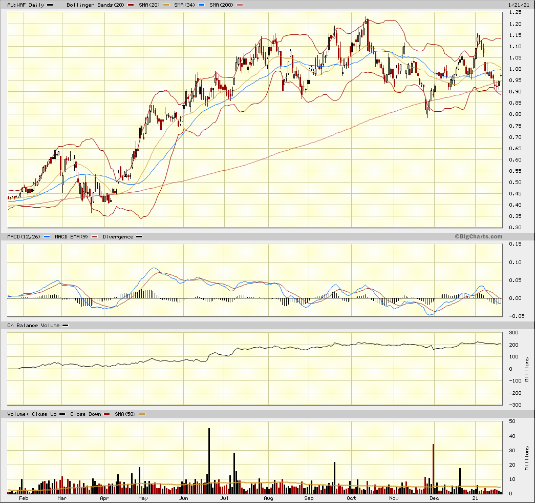Viewport: 535px width, 503px height.
Task: Click the MACD EMA(9) legend label
Action: (71, 236)
